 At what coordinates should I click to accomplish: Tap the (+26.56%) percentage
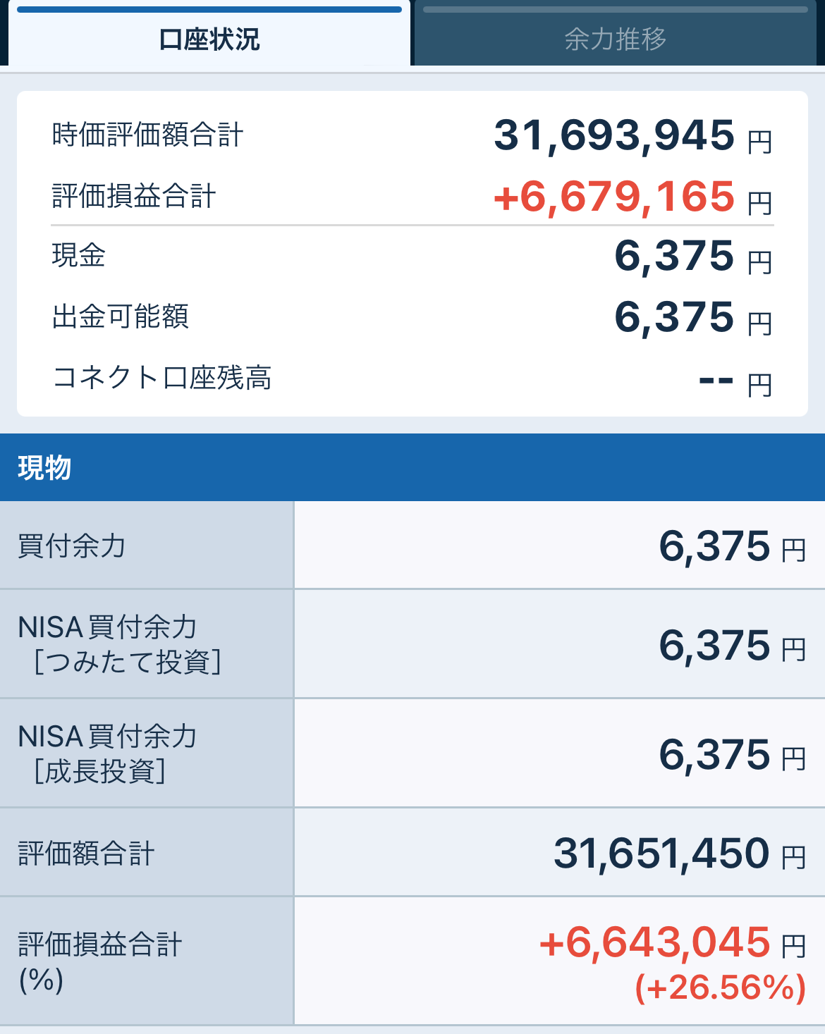(x=720, y=987)
